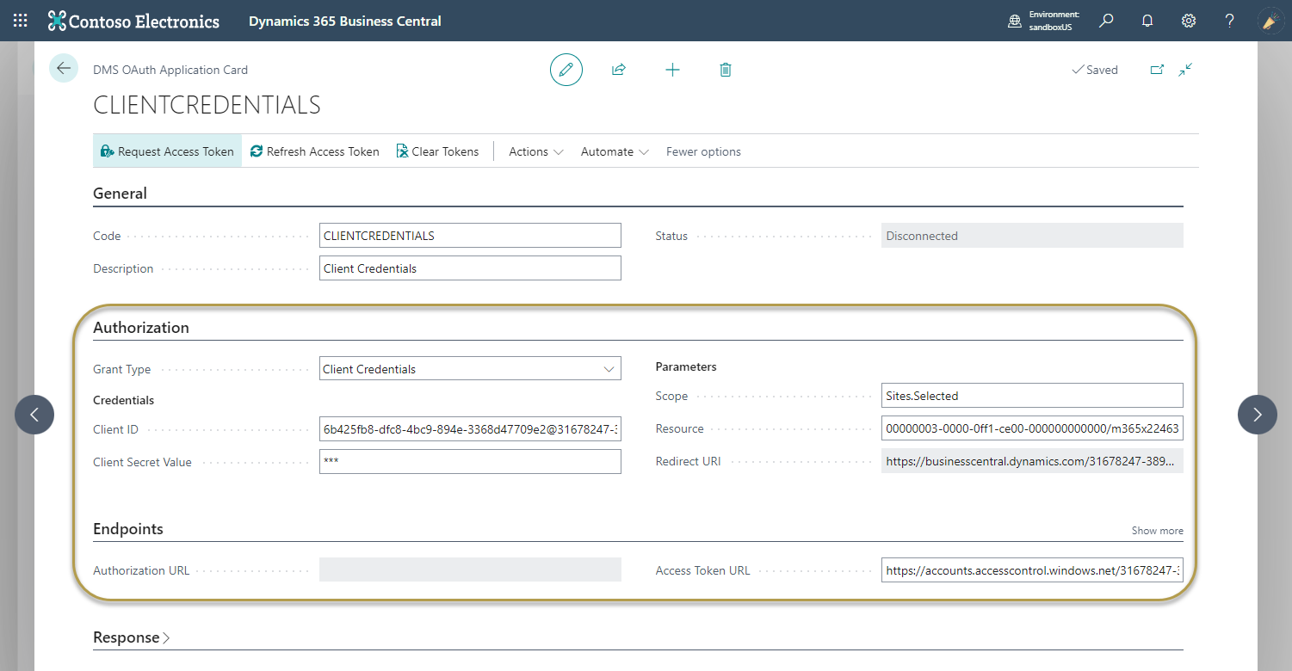Click the Share icon next to edit
Viewport: 1292px width, 671px height.
(619, 70)
